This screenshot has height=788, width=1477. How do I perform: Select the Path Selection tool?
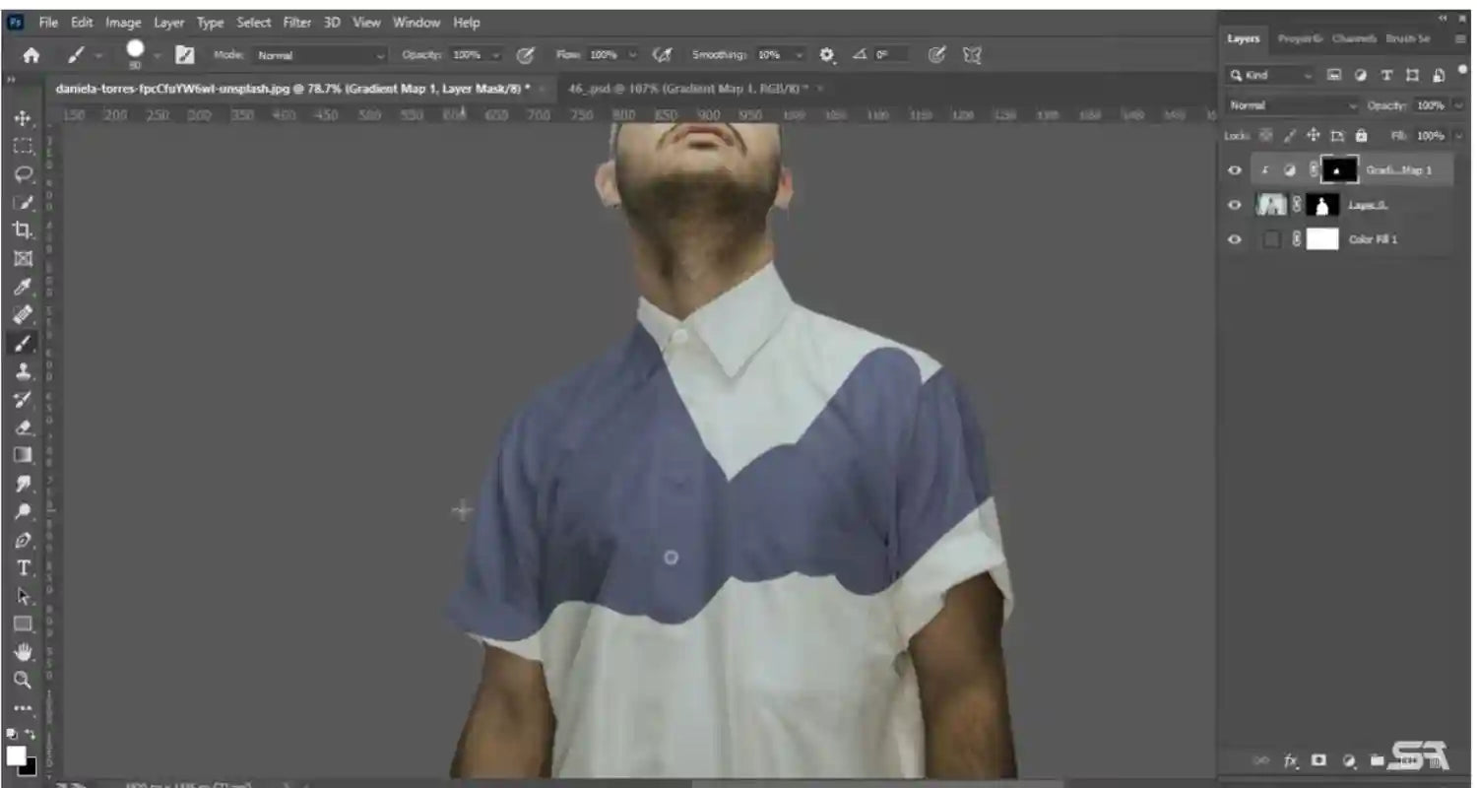(23, 596)
